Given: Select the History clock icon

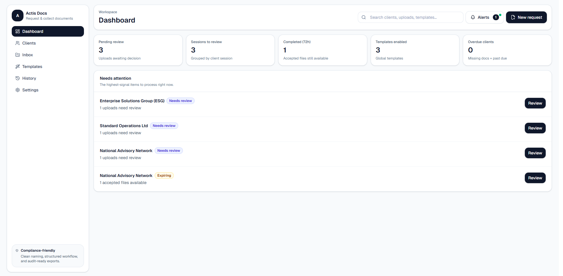Looking at the screenshot, I should coord(18,78).
